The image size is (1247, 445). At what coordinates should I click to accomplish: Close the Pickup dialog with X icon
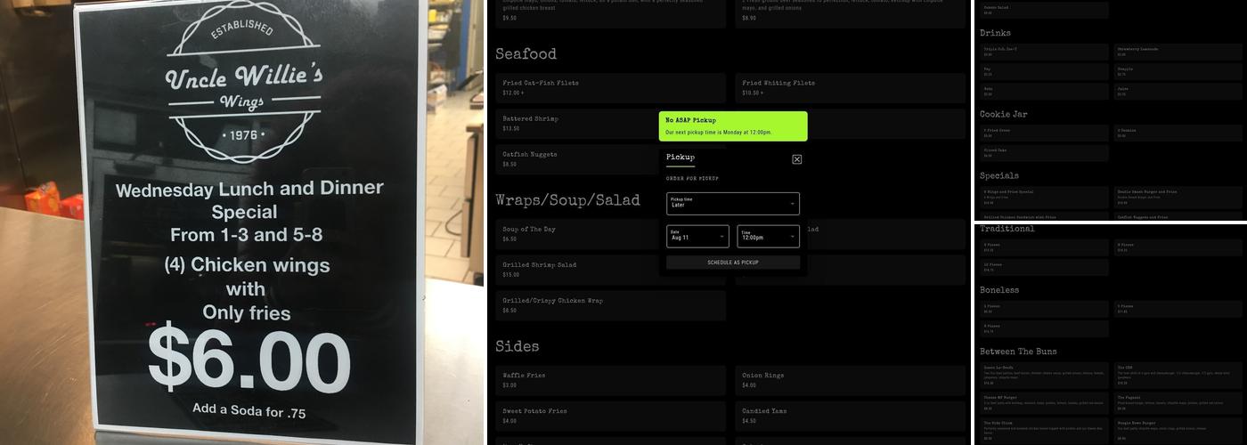click(796, 159)
